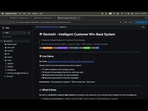
Task: Open the main branch dropdown
Action: (14, 33)
